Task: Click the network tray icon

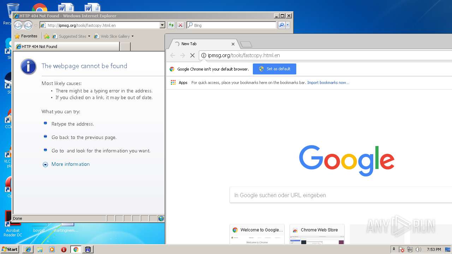Action: pyautogui.click(x=410, y=249)
